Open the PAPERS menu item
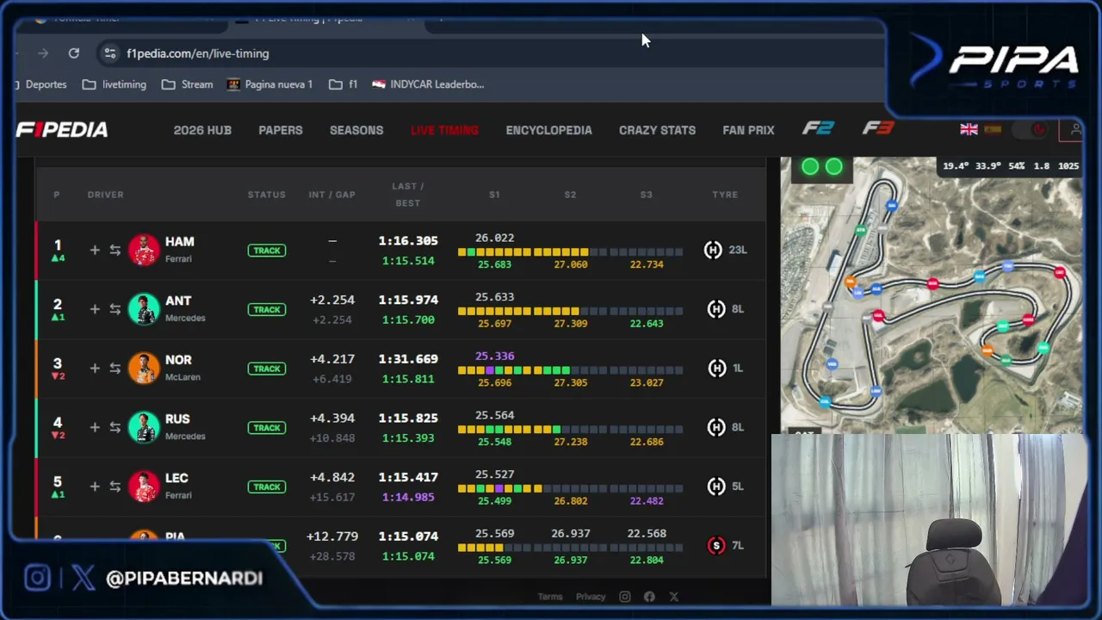Screen dimensions: 1102x620 coord(281,130)
